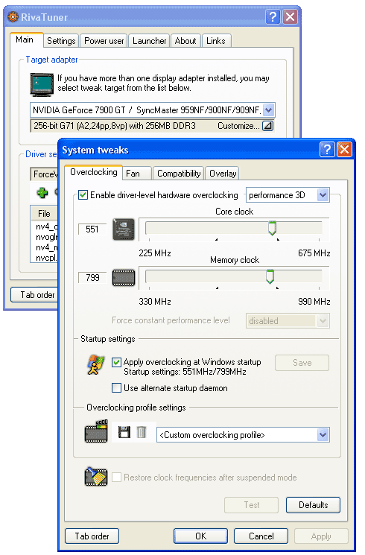
Task: Click the 330 MHz memory clock minimum label
Action: 155,302
